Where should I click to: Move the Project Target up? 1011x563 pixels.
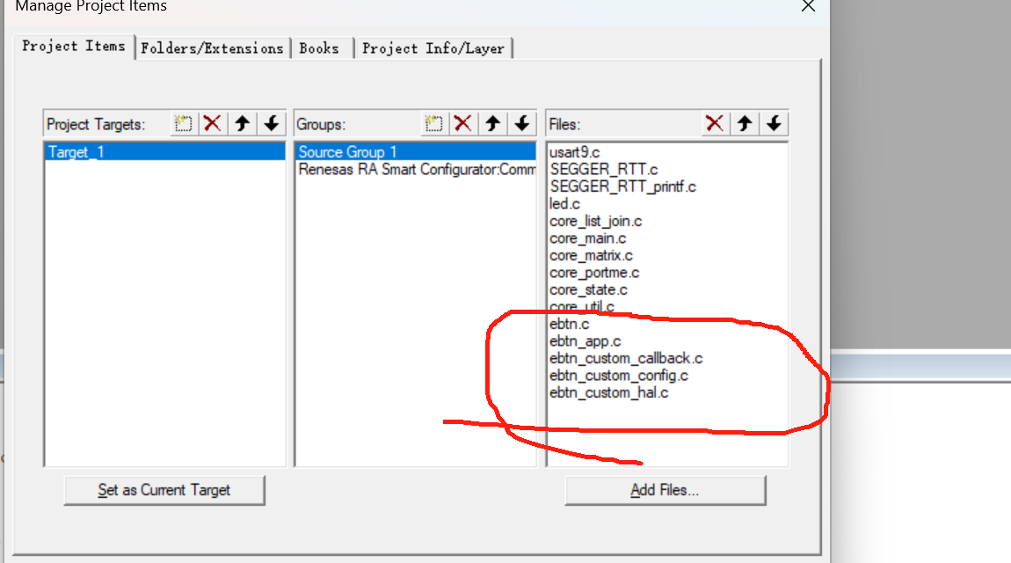click(x=242, y=124)
